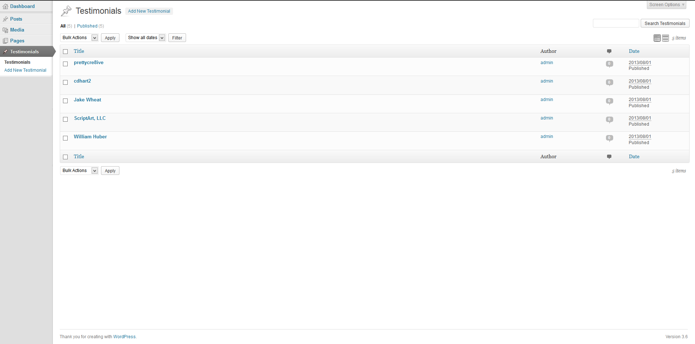Select the Jake Wheat row checkbox
The image size is (695, 344).
tap(66, 101)
